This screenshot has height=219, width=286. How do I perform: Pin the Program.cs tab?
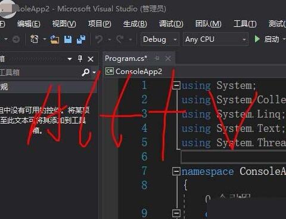[x=157, y=58]
